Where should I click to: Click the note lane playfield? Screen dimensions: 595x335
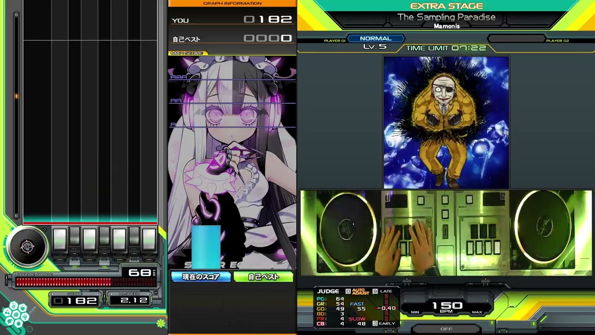(x=90, y=112)
